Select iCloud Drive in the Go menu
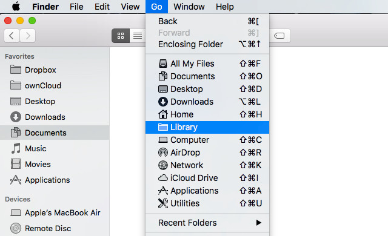Image resolution: width=388 pixels, height=236 pixels. coord(207,178)
